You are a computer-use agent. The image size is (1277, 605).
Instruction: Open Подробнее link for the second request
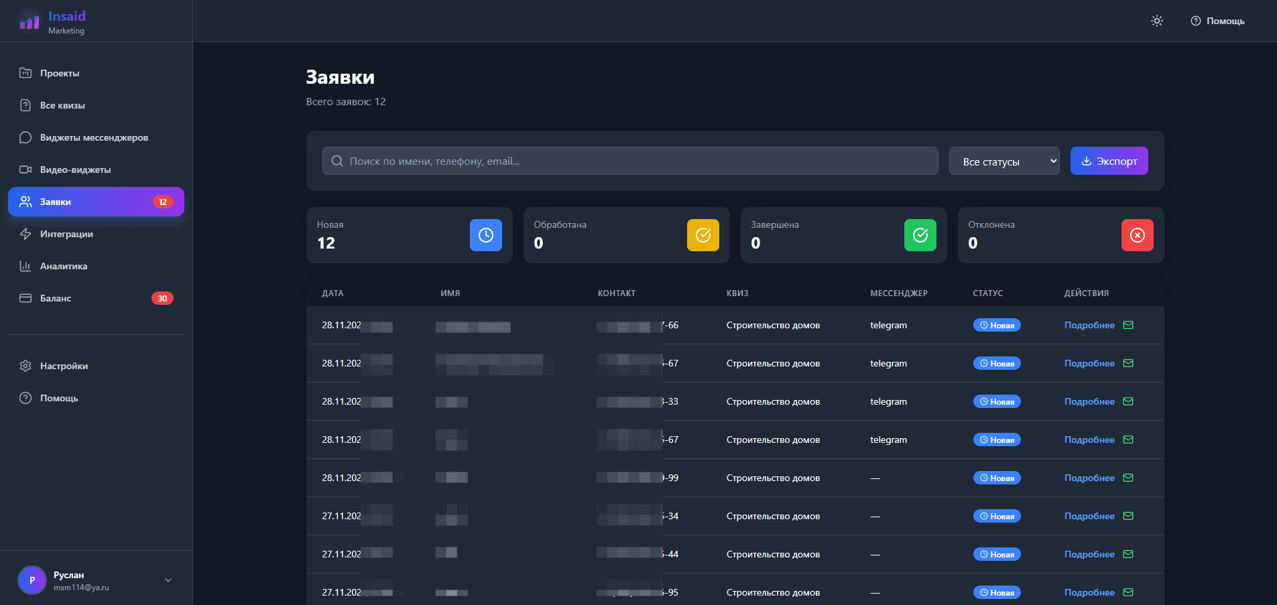1089,364
